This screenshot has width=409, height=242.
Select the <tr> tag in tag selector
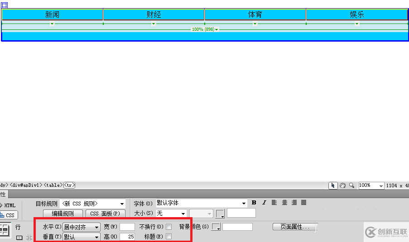click(69, 185)
